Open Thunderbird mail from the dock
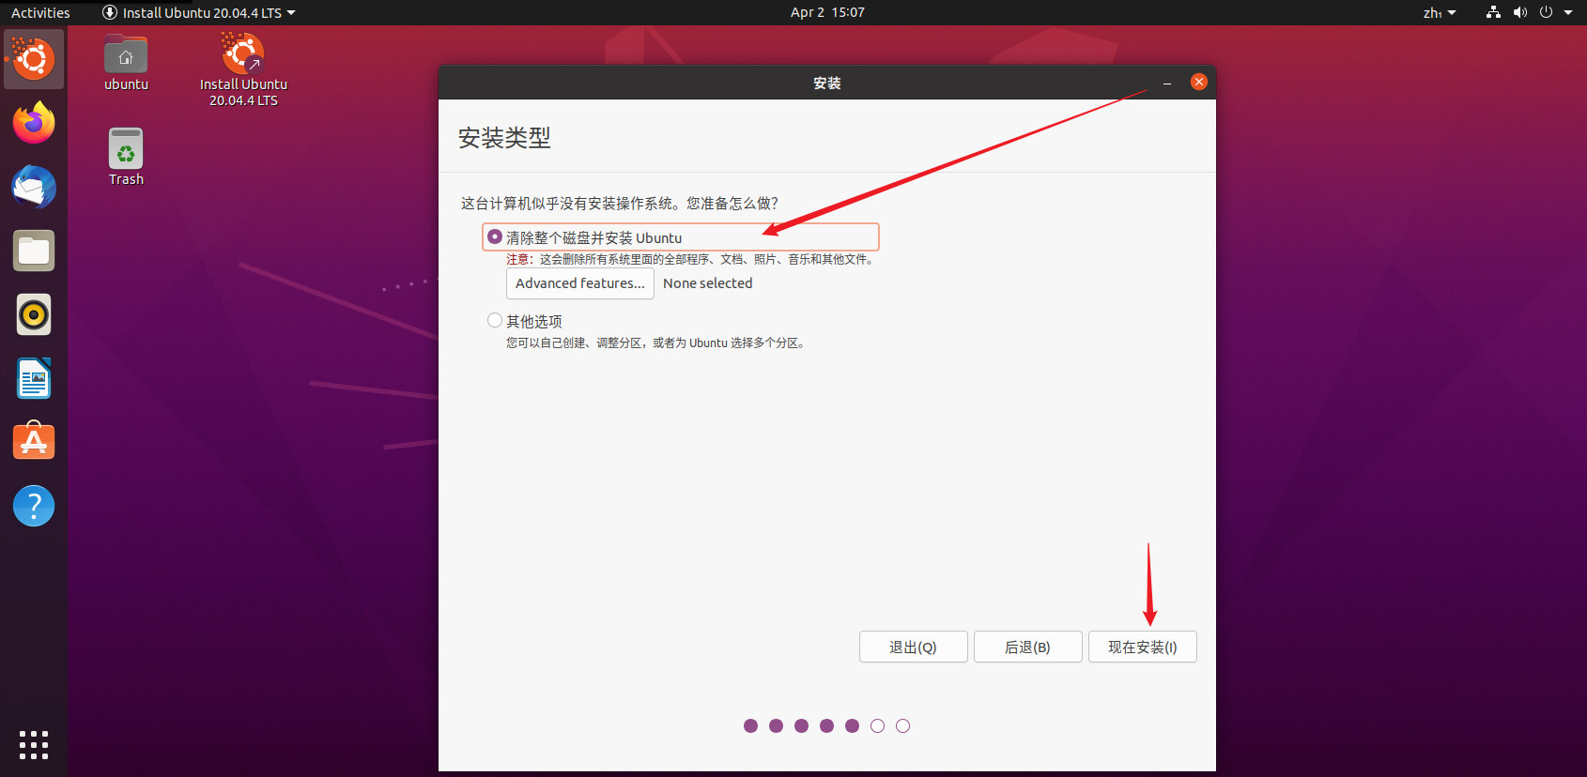Viewport: 1587px width, 777px height. 34,187
